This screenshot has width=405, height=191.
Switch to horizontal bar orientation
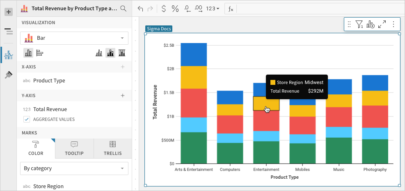(x=40, y=53)
